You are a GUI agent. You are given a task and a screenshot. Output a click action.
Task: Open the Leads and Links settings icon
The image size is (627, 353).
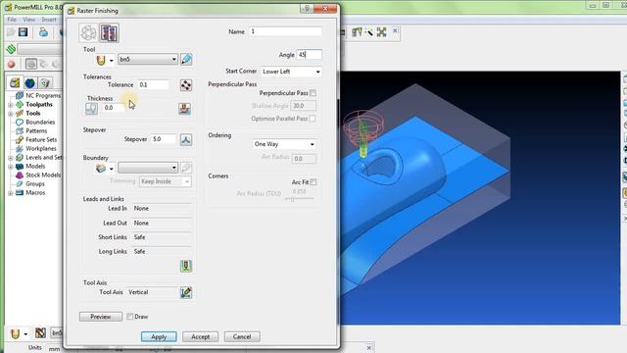click(185, 266)
